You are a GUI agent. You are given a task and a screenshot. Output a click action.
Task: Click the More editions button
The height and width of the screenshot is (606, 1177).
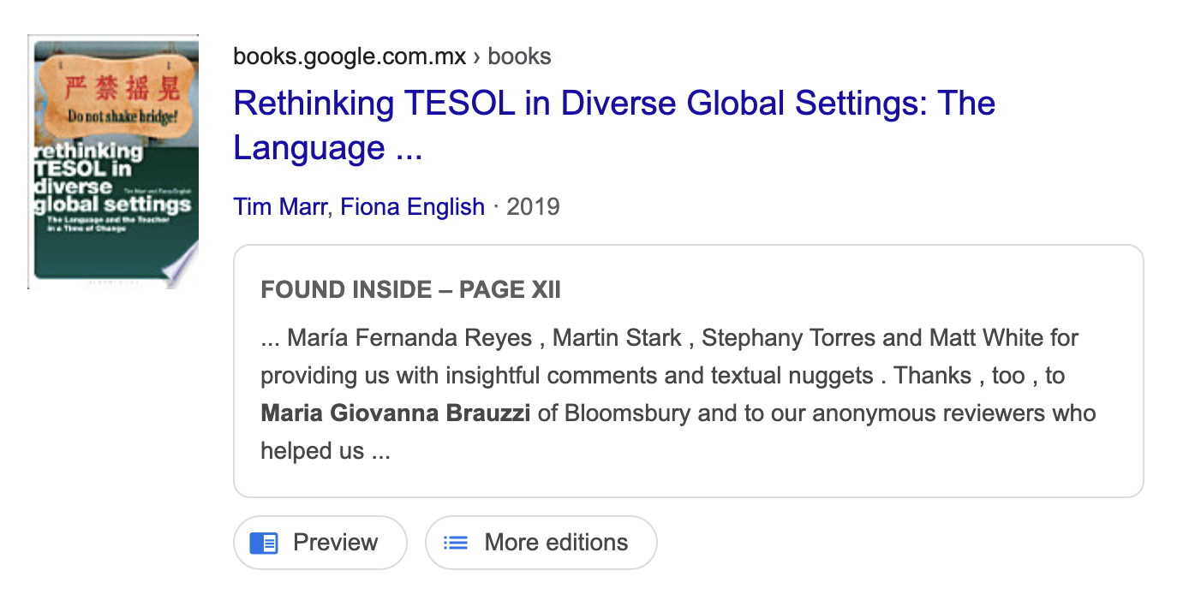click(541, 543)
